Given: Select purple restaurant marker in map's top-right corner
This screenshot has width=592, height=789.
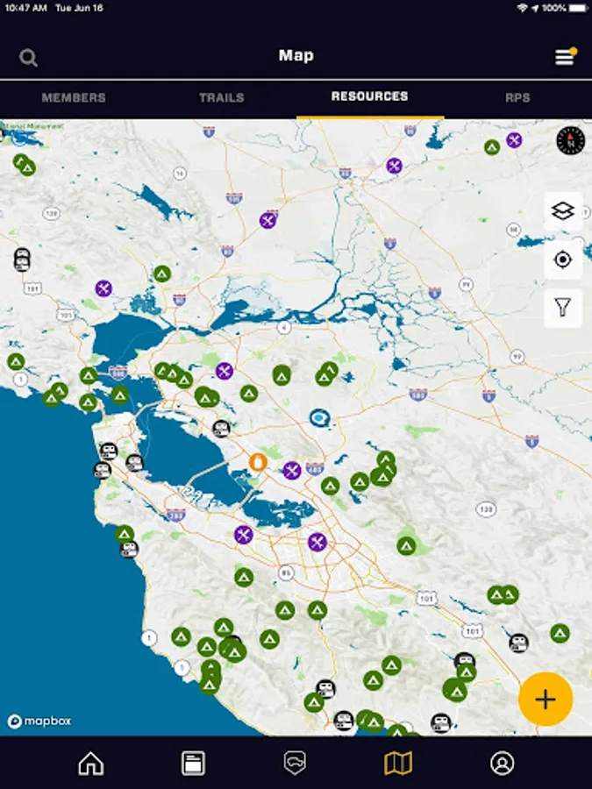Looking at the screenshot, I should point(514,140).
